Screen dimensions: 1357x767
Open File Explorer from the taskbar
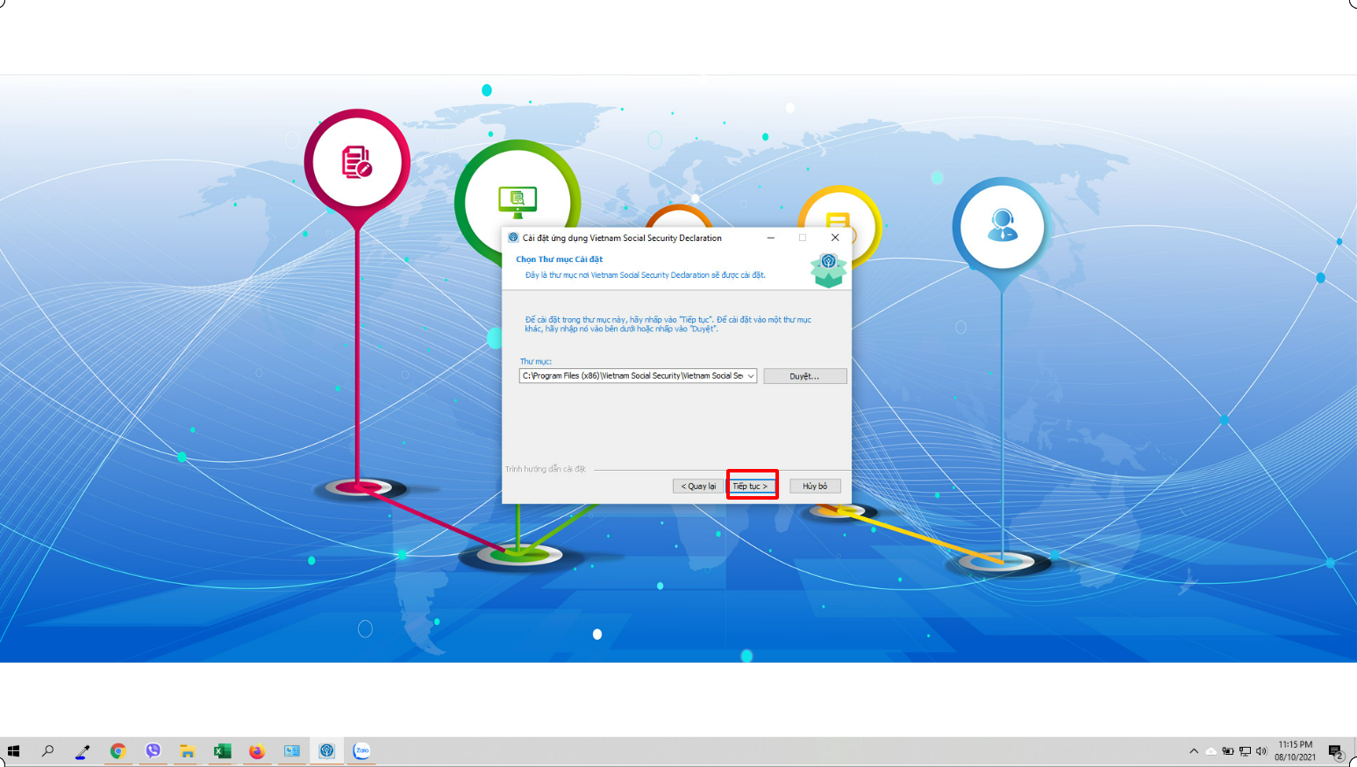coord(188,751)
